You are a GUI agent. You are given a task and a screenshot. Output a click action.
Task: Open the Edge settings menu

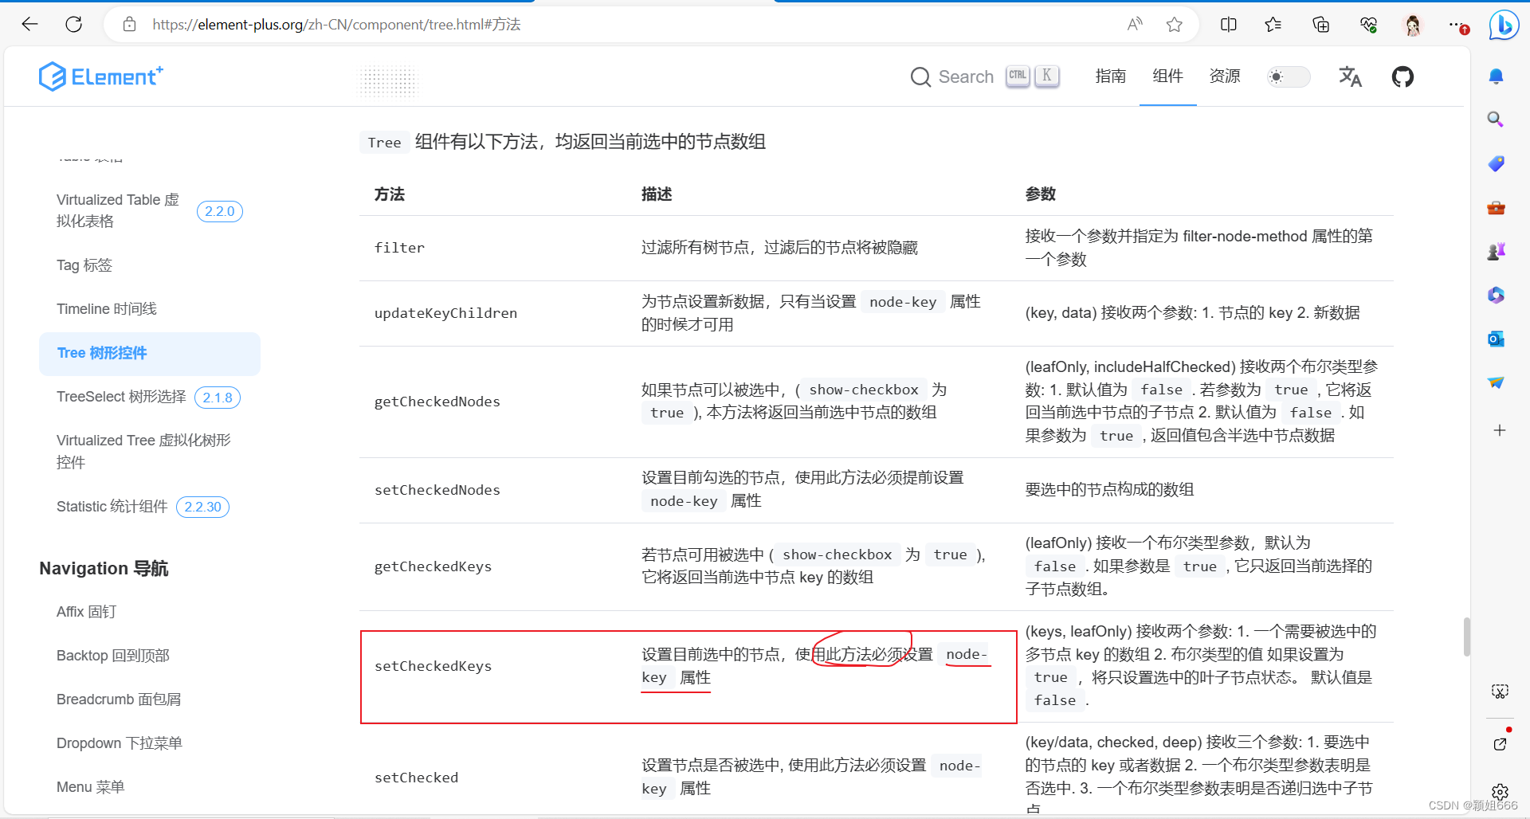pyautogui.click(x=1457, y=25)
